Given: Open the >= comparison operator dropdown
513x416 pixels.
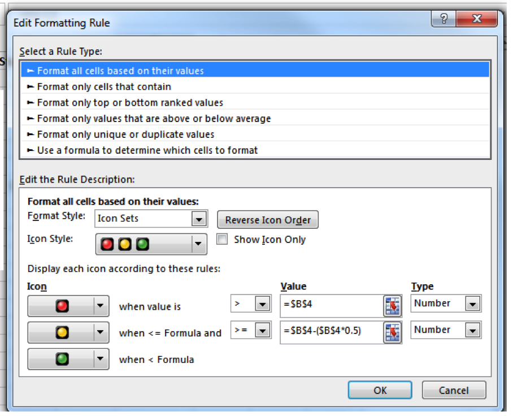Looking at the screenshot, I should (262, 330).
